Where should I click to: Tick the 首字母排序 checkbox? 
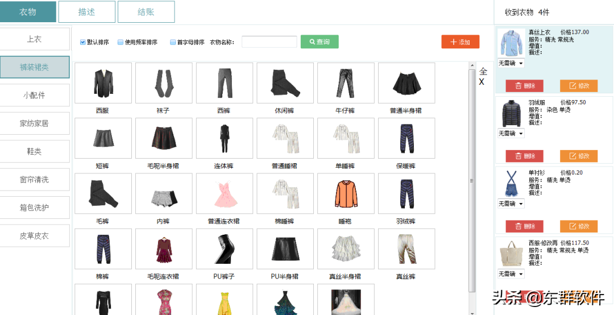click(x=173, y=42)
